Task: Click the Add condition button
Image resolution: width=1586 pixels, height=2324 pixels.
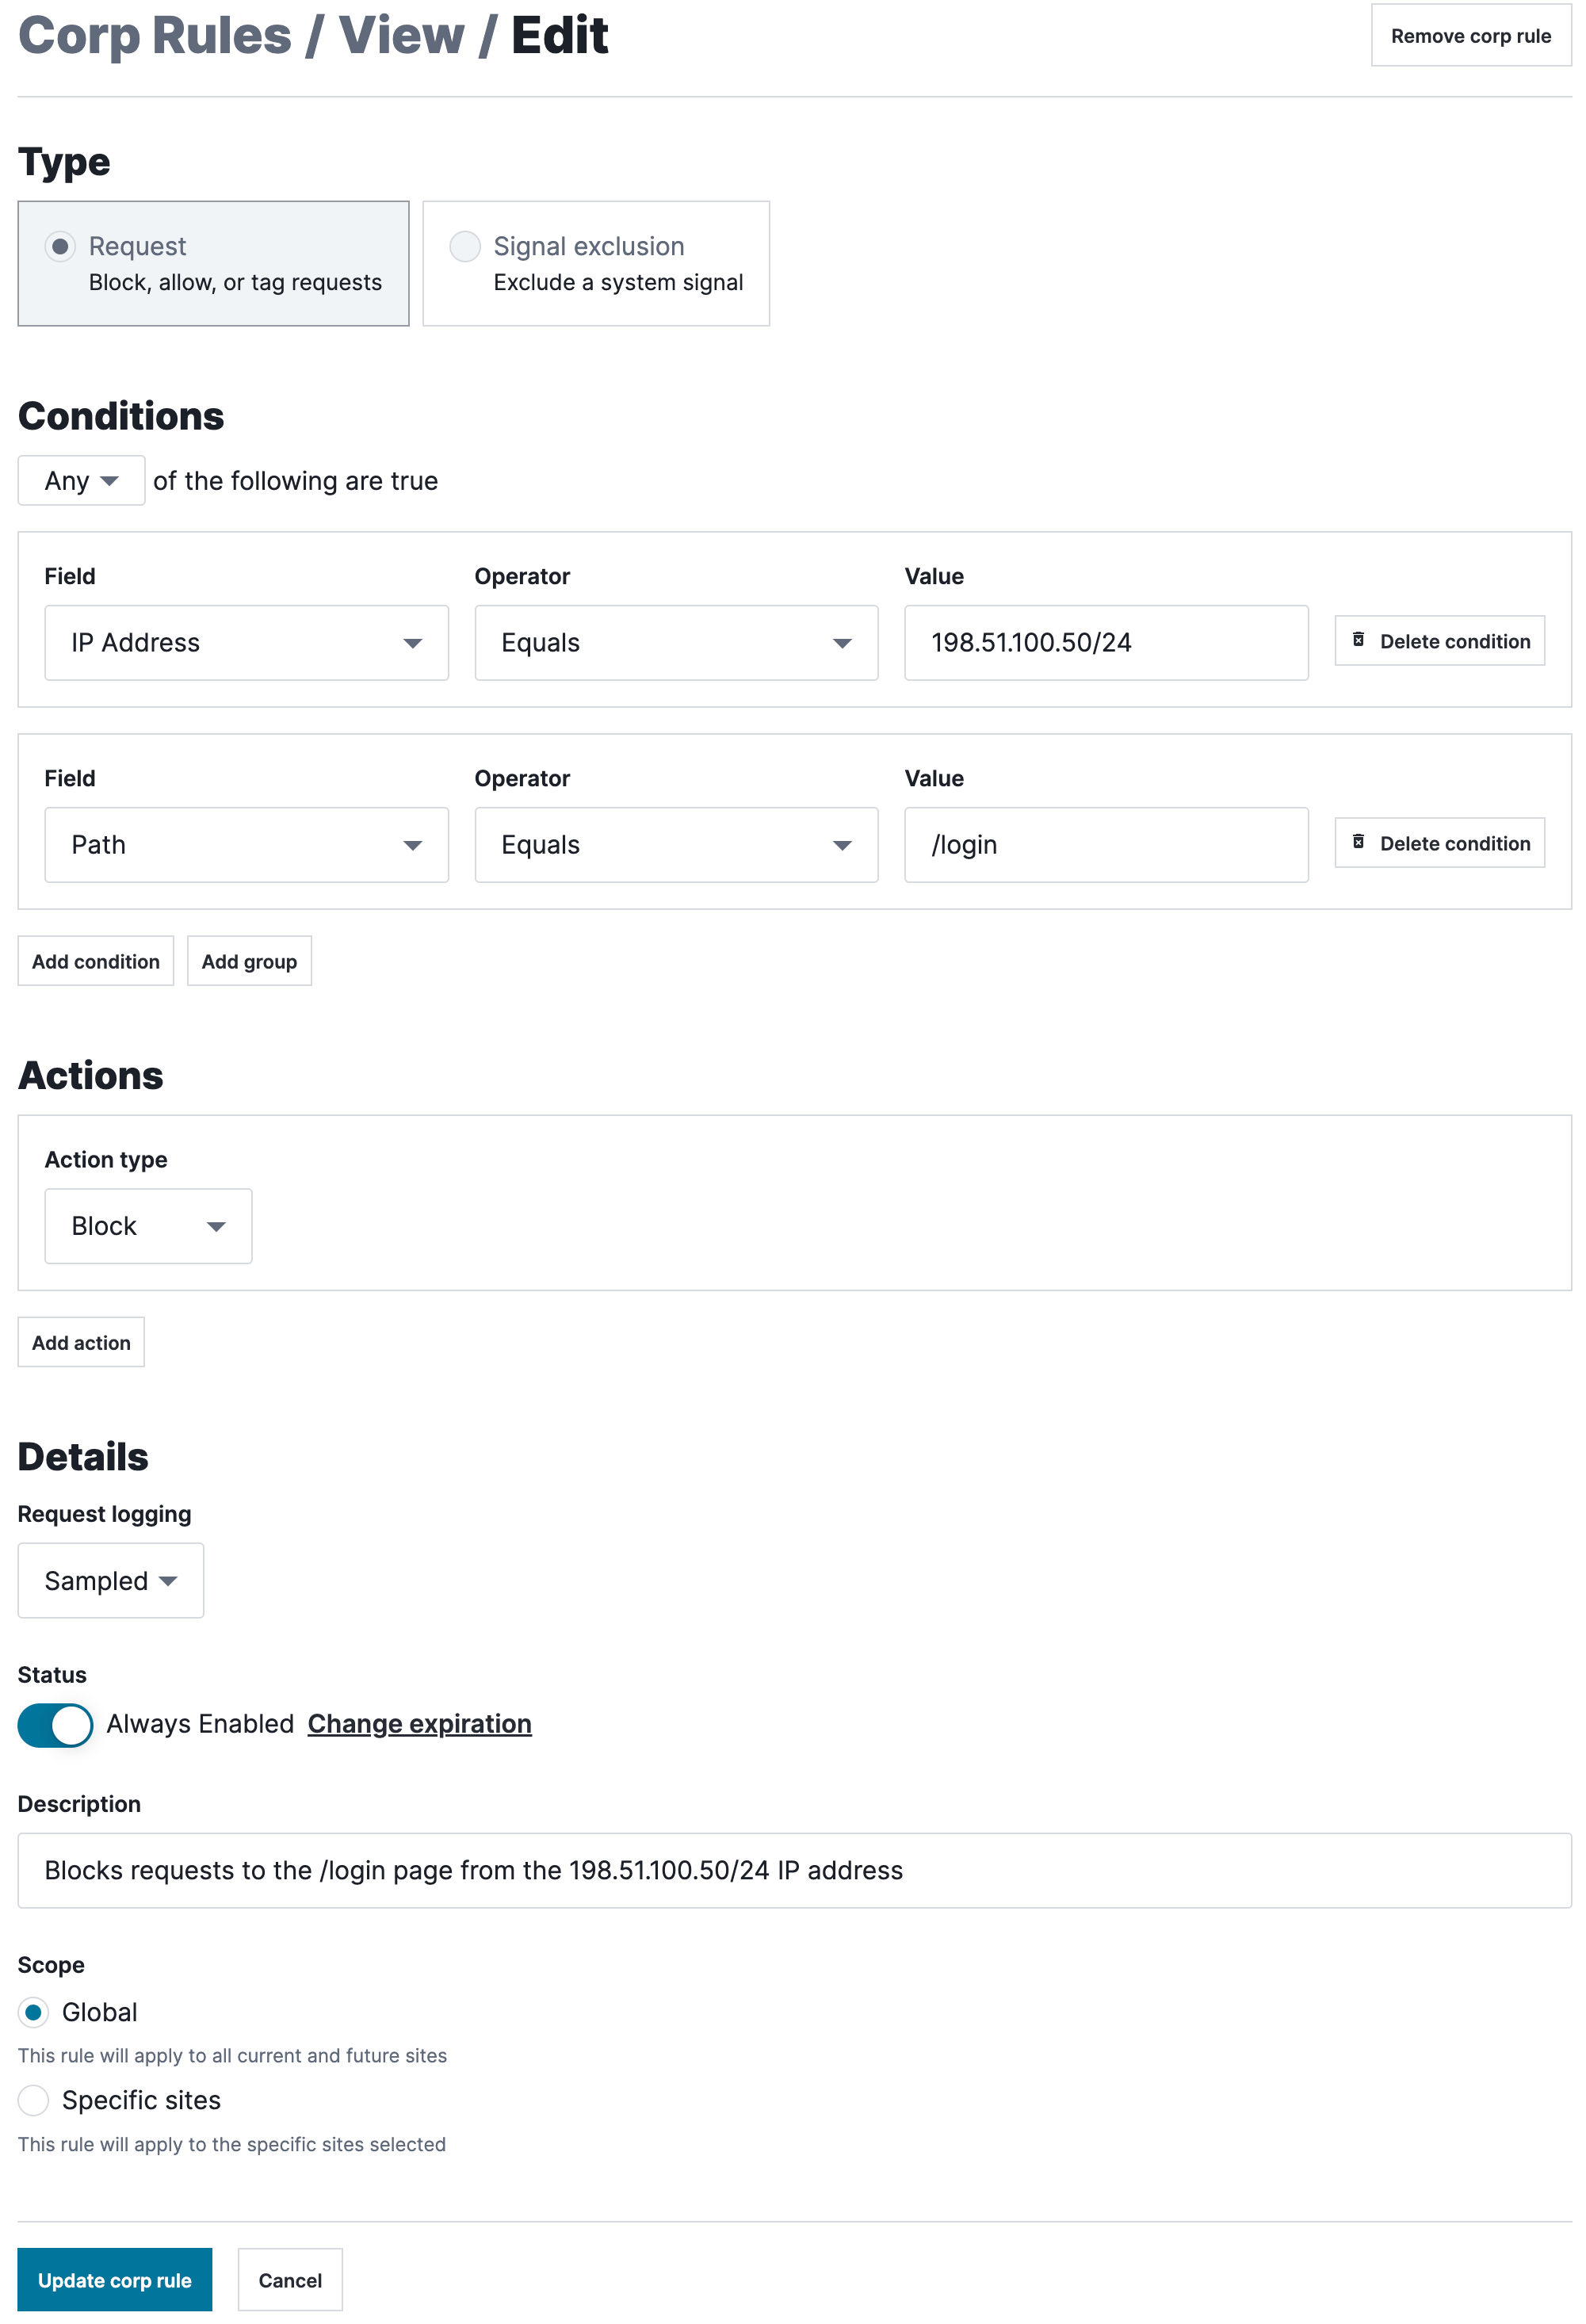Action: click(x=95, y=960)
